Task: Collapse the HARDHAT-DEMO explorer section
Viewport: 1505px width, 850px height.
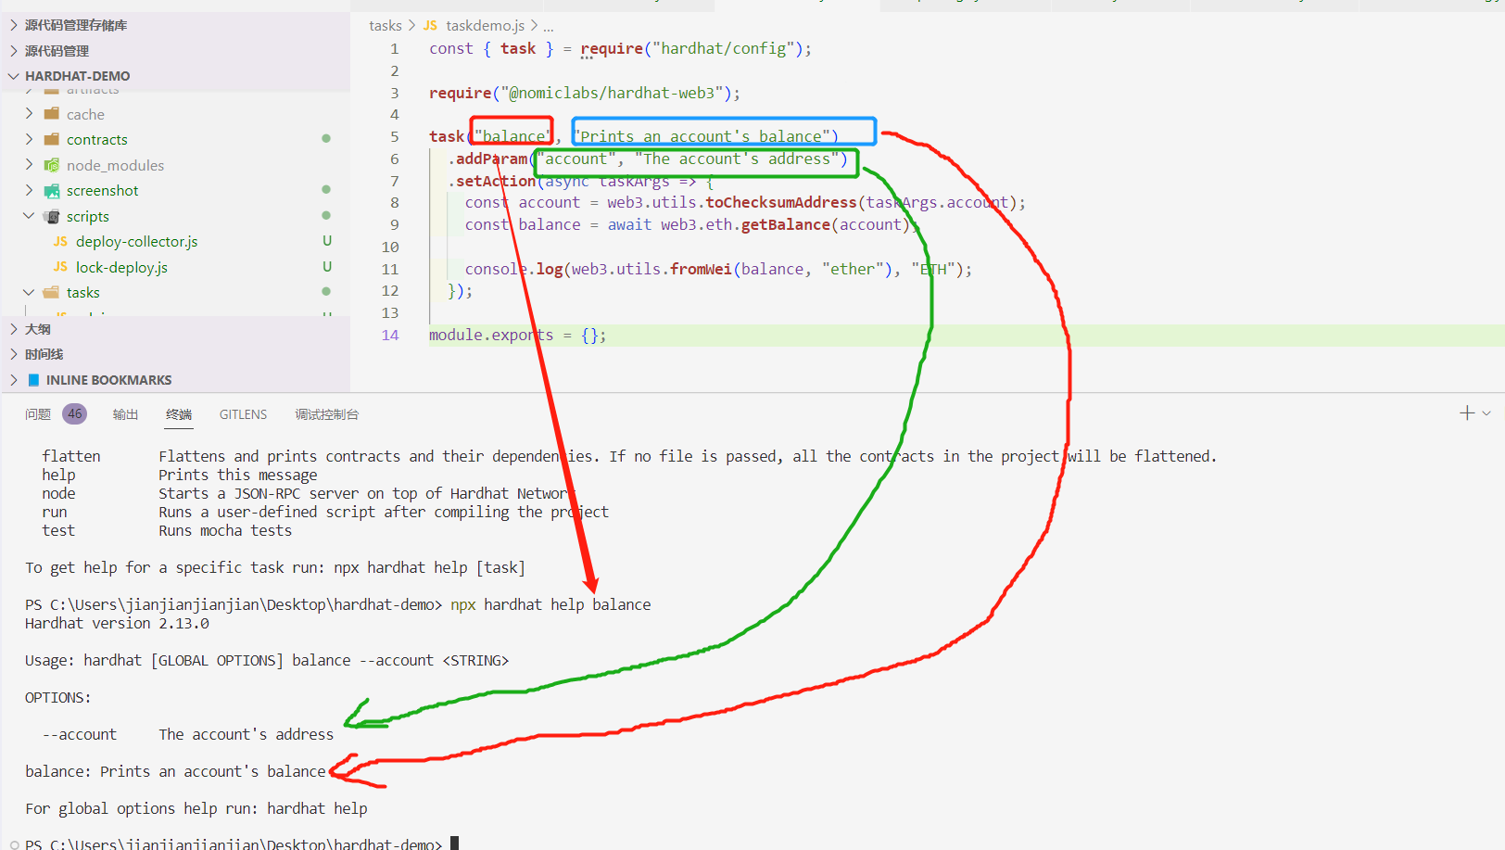Action: click(x=13, y=76)
